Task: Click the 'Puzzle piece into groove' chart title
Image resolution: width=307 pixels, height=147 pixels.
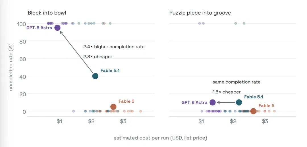Action: 200,13
